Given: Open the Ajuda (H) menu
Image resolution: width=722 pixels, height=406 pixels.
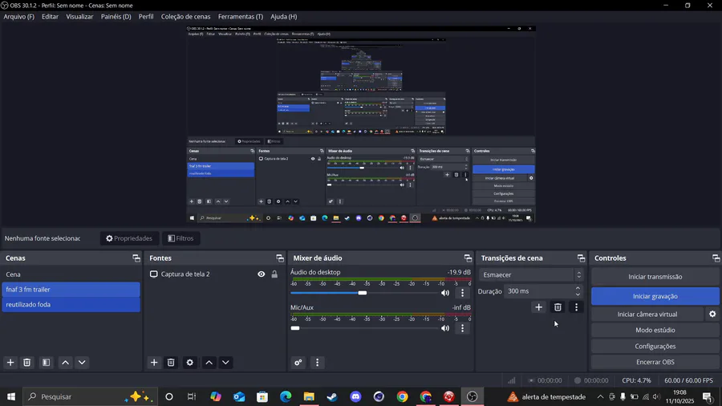Looking at the screenshot, I should click(284, 17).
